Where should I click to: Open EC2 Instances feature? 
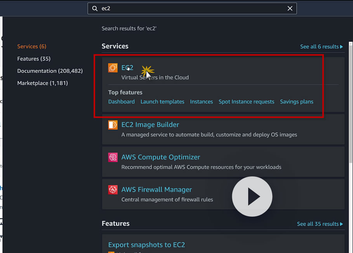(201, 102)
